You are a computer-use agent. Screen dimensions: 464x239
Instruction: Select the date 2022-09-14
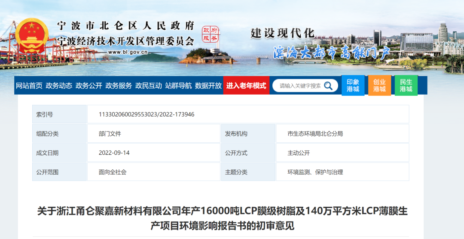click(114, 153)
